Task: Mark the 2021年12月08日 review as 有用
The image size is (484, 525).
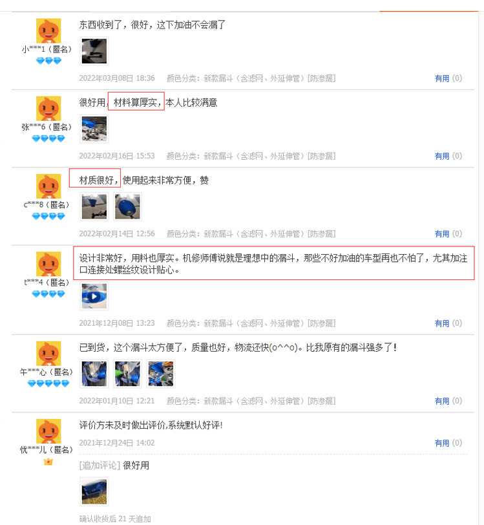Action: click(x=441, y=323)
